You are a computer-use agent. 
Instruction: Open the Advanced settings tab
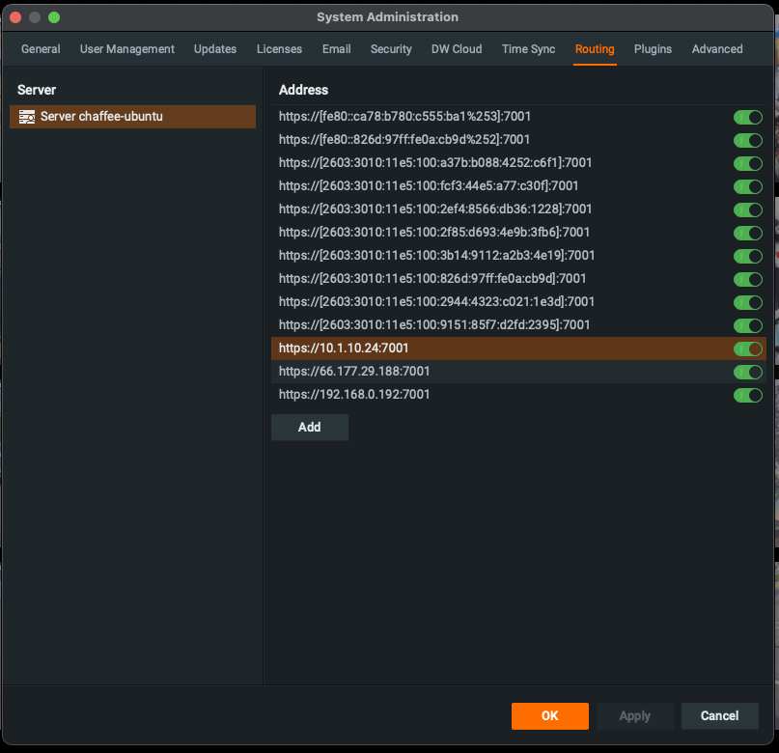click(x=717, y=49)
